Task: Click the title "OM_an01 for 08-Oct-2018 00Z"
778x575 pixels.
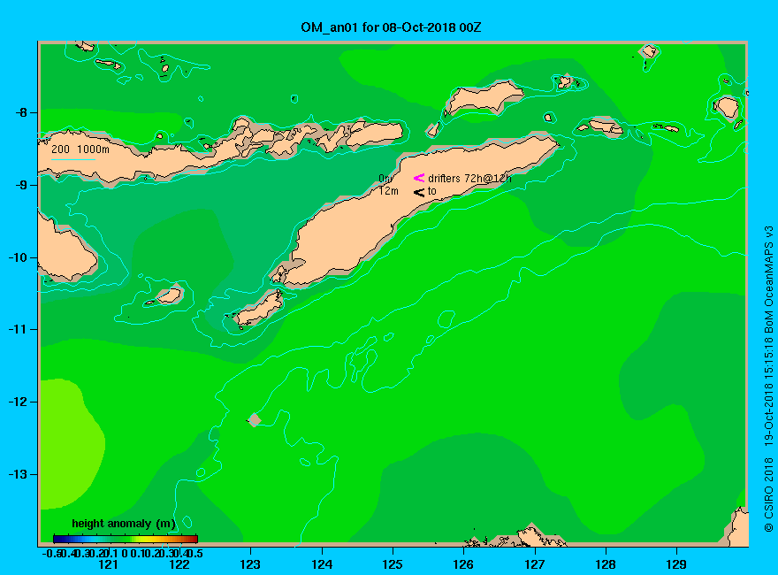Action: coord(391,27)
